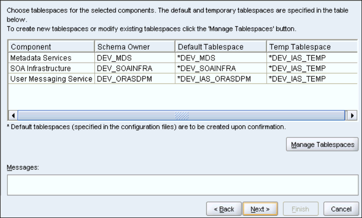Proceed with the Next button
The width and height of the screenshot is (362, 218).
[x=260, y=208]
